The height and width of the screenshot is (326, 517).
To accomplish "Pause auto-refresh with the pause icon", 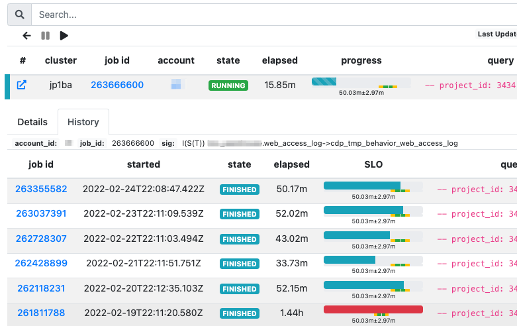I will (46, 36).
